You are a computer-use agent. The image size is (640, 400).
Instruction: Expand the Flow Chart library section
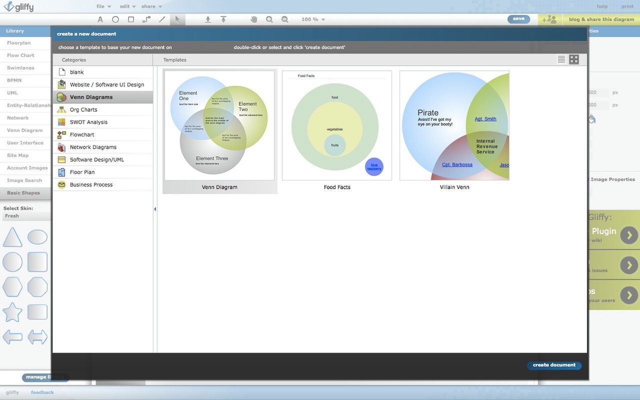25,55
